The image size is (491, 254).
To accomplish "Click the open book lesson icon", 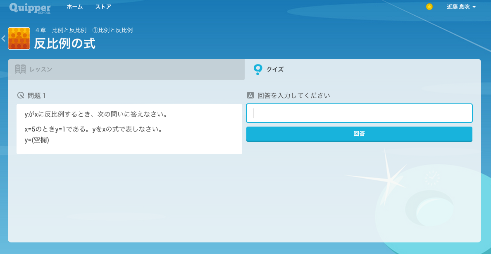I will click(x=21, y=69).
